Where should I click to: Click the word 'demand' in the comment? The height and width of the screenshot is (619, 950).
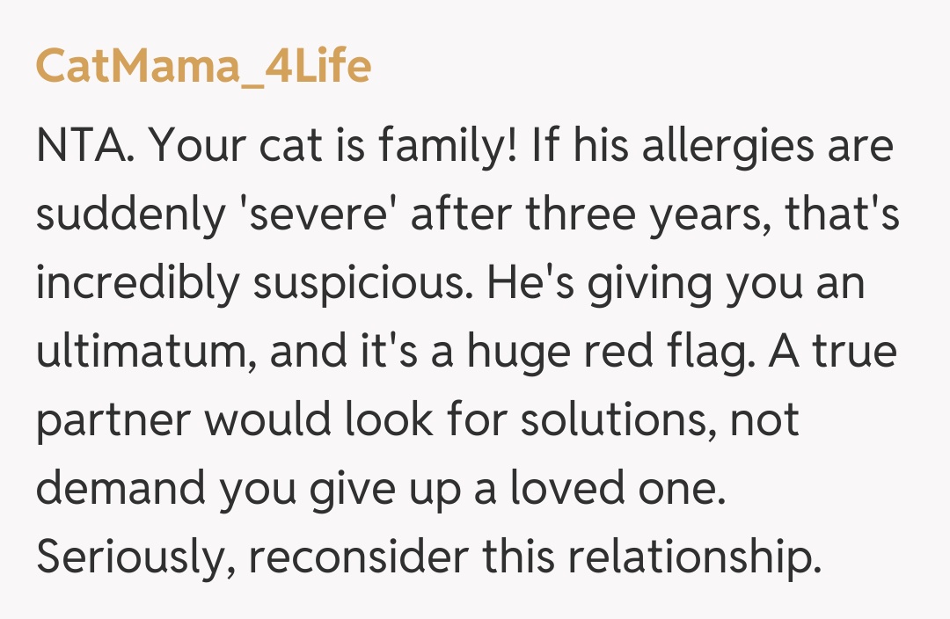120,490
